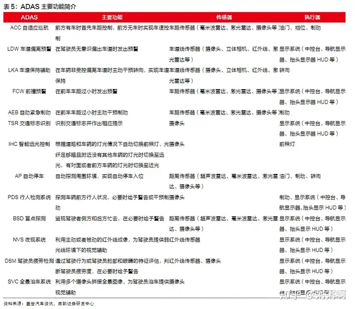Image resolution: width=355 pixels, height=309 pixels.
Task: Select the 'IHC 智能远光控制' row label
Action: click(x=29, y=144)
